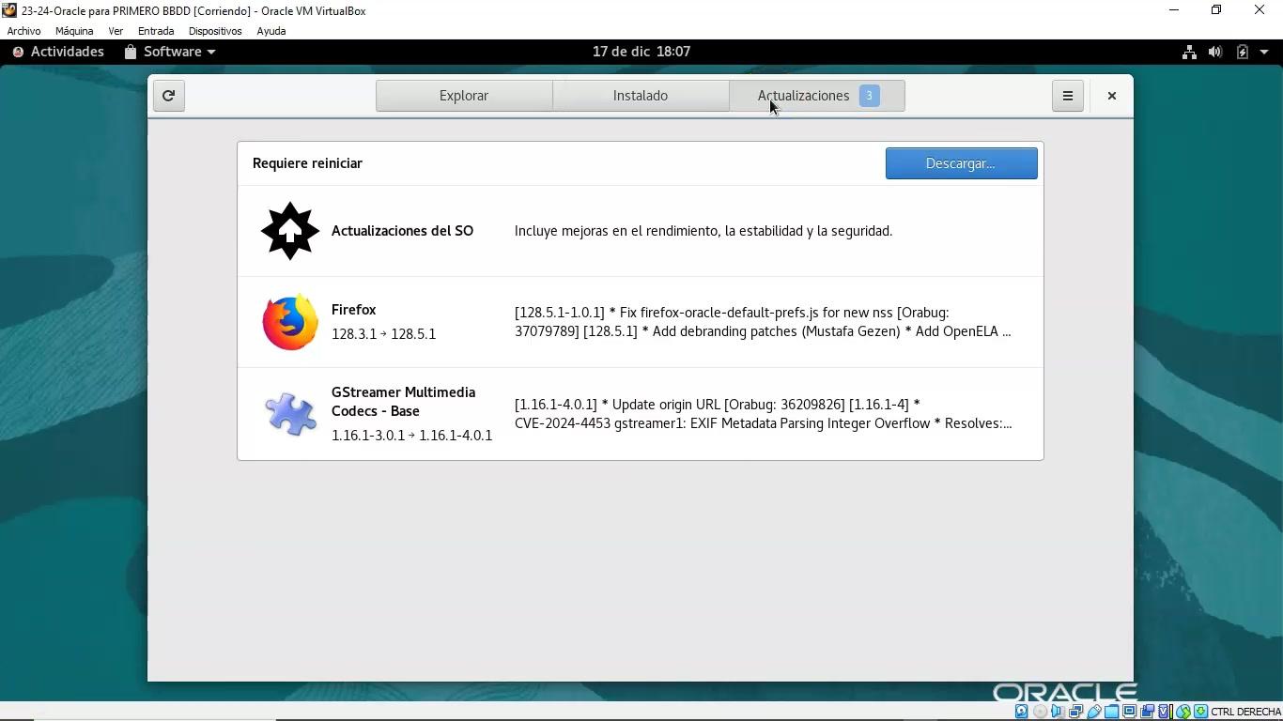The image size is (1283, 721).
Task: Click 'GStreamer Multimedia Codecs - Base' name
Action: 404,402
